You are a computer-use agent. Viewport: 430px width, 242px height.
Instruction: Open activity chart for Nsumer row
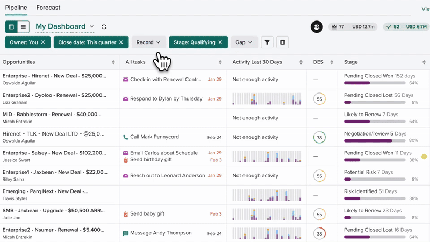(267, 233)
